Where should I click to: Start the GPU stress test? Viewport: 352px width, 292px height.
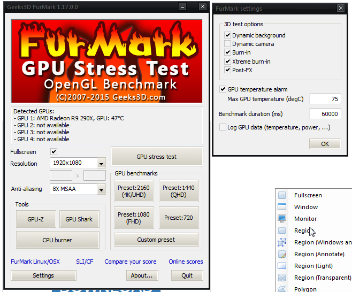coord(157,157)
